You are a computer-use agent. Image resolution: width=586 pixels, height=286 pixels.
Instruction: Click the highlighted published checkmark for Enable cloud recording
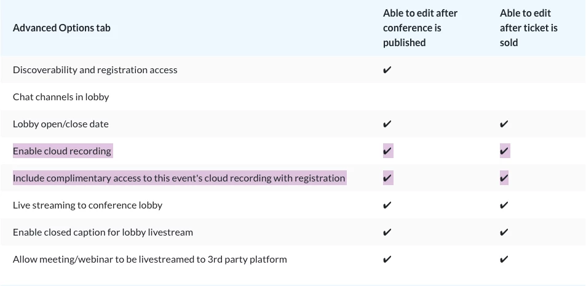tap(387, 151)
